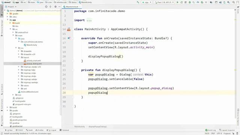Click the java breadcrumb in the navigation bar
The width and height of the screenshot is (240, 135).
40,2
